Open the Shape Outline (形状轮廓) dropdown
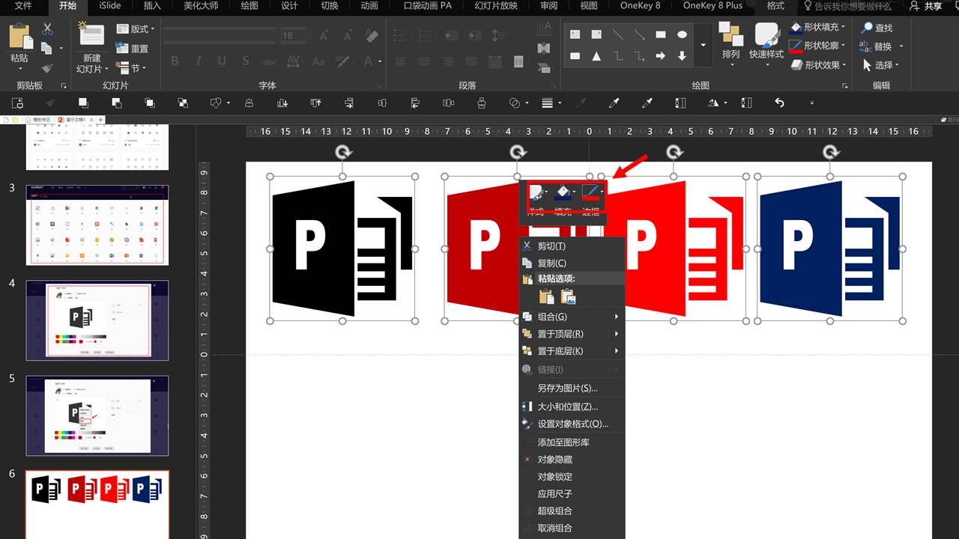Viewport: 959px width, 539px height. point(818,46)
